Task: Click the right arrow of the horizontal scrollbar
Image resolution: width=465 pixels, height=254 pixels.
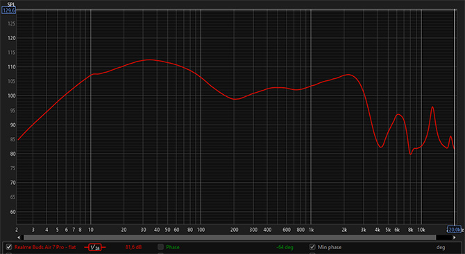Action: [455, 237]
